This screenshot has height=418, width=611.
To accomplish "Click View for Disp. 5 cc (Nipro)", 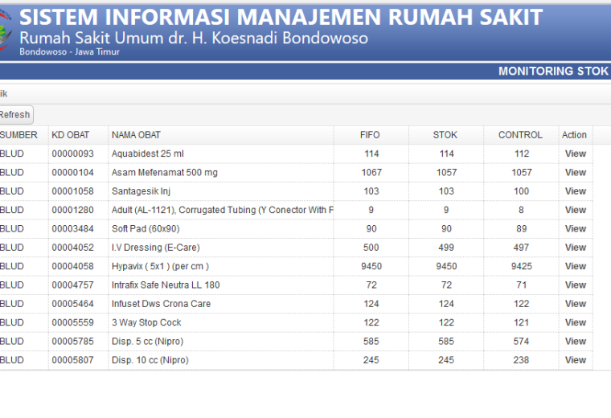I will coord(575,342).
